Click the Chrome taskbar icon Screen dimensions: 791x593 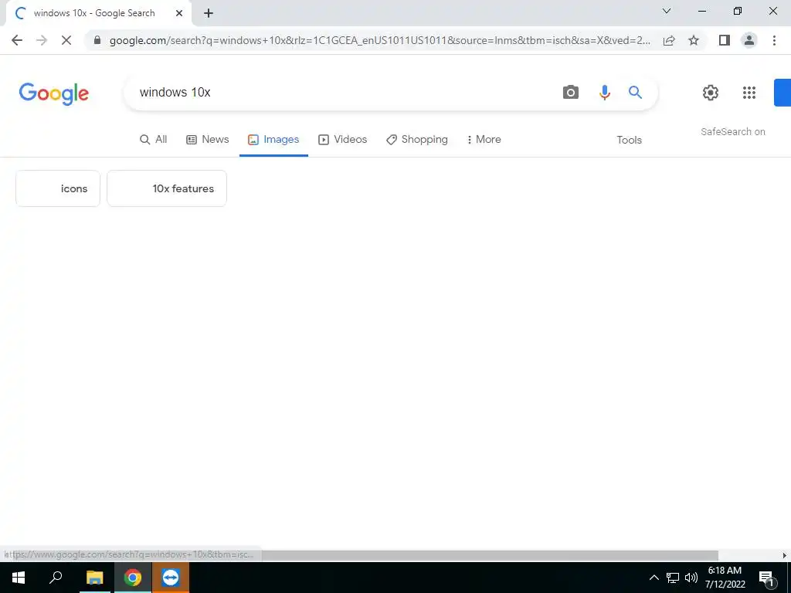tap(133, 578)
